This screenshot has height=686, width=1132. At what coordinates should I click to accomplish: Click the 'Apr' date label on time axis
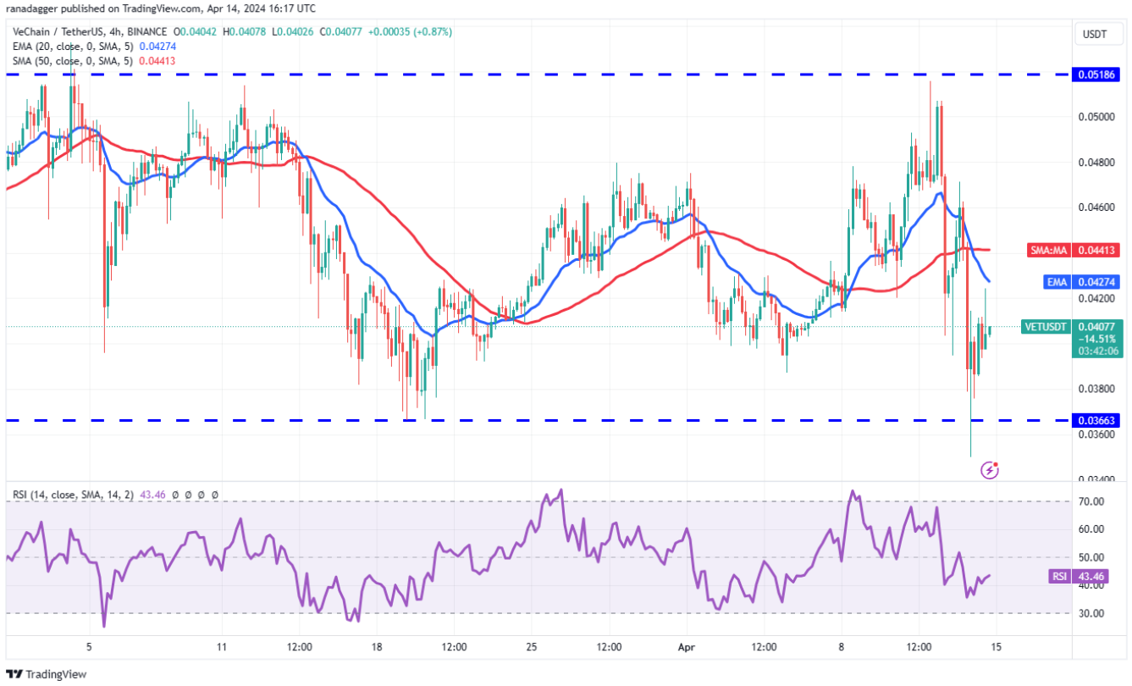point(687,646)
